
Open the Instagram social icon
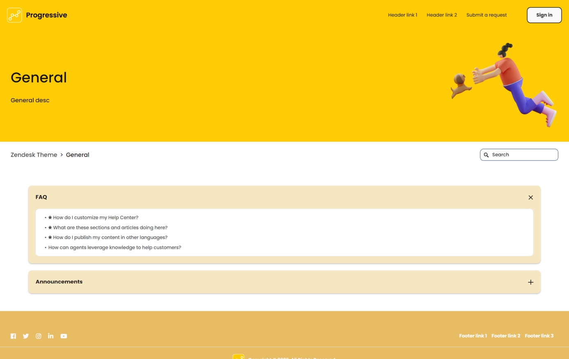click(39, 336)
